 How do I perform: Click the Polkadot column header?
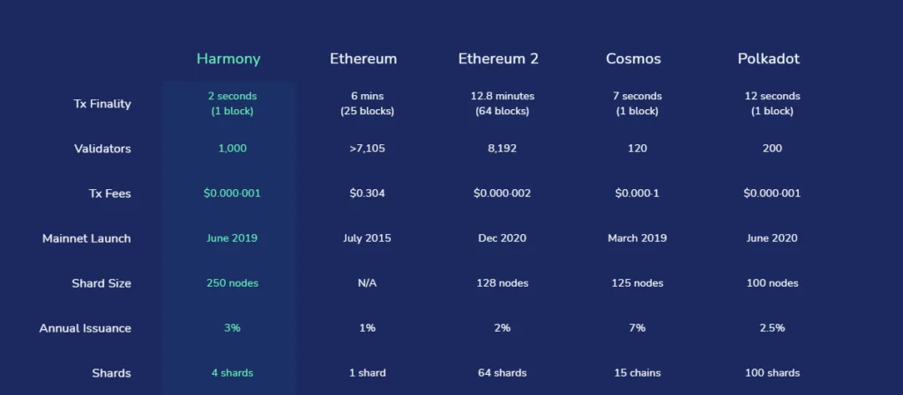[769, 59]
